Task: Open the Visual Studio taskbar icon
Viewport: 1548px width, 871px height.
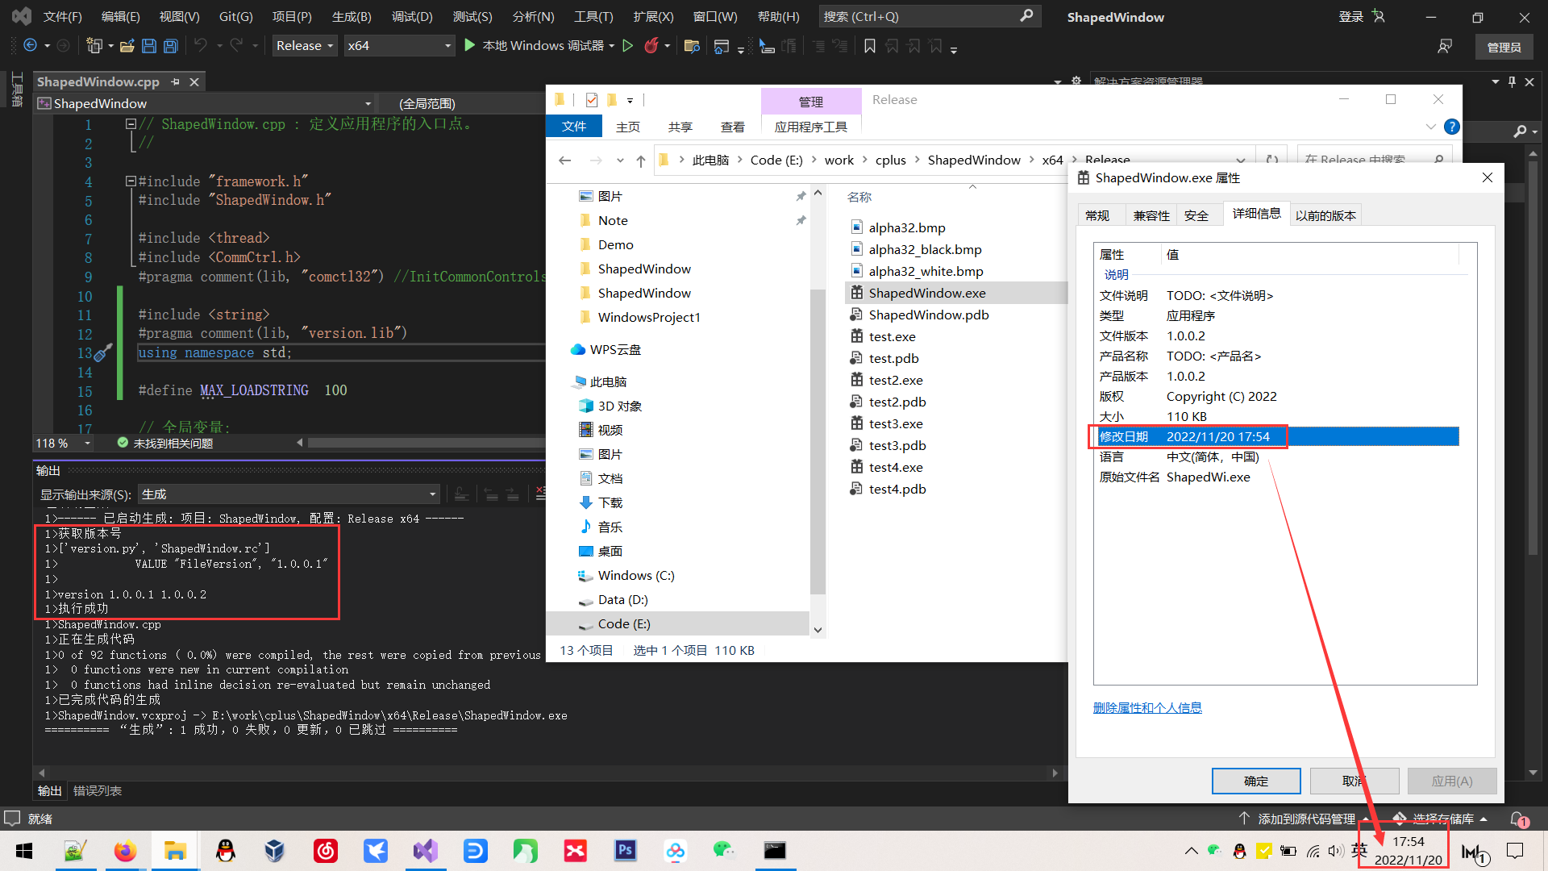Action: coord(426,851)
